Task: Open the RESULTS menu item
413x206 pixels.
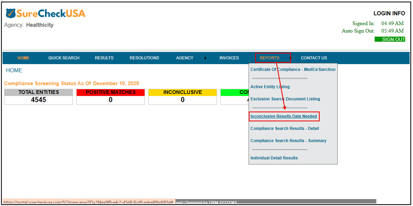Action: (x=104, y=58)
